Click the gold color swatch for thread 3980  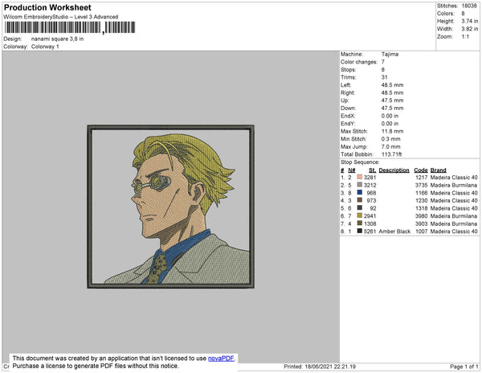(360, 215)
